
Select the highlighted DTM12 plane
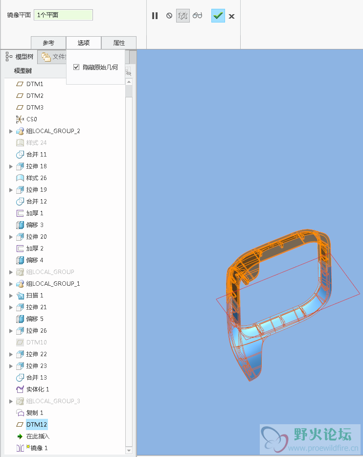pos(36,425)
